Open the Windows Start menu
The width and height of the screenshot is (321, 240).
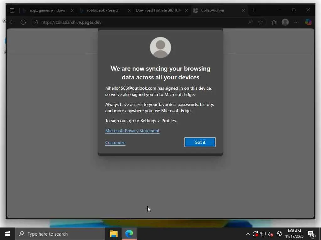pos(8,234)
